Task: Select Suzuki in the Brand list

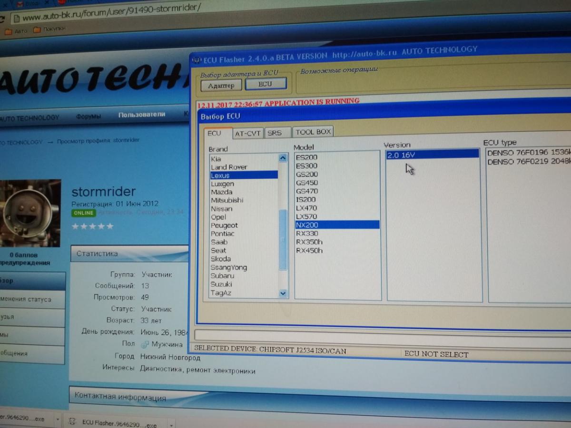Action: (x=221, y=284)
